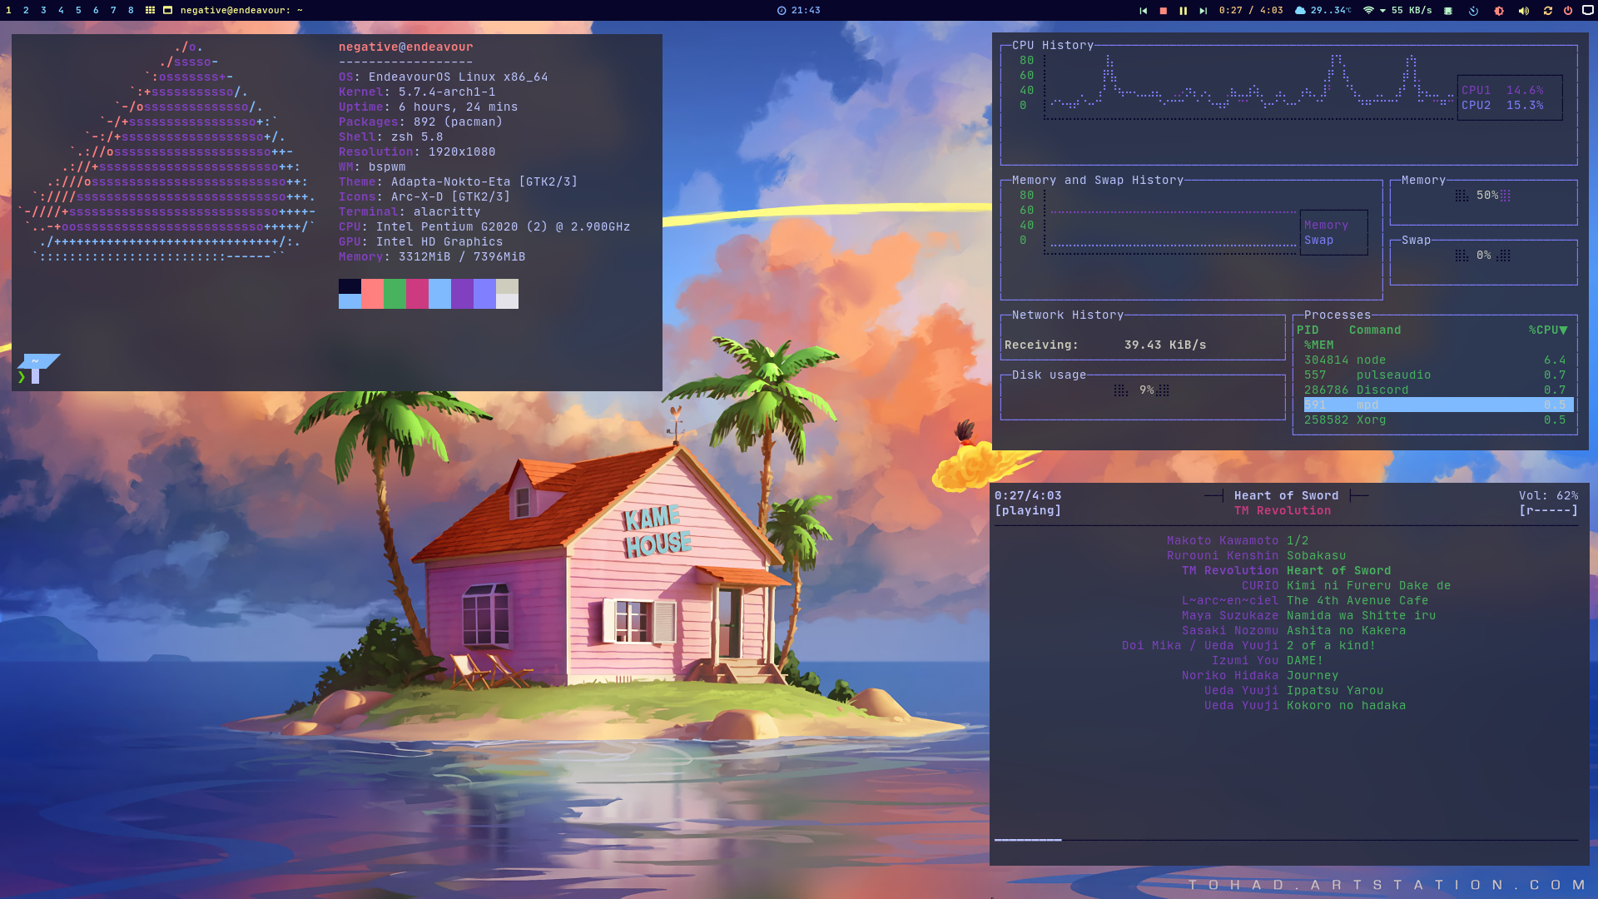This screenshot has width=1598, height=899.
Task: Select L~arc~en~ciel The 4th Avenue Cafe
Action: tap(1305, 601)
